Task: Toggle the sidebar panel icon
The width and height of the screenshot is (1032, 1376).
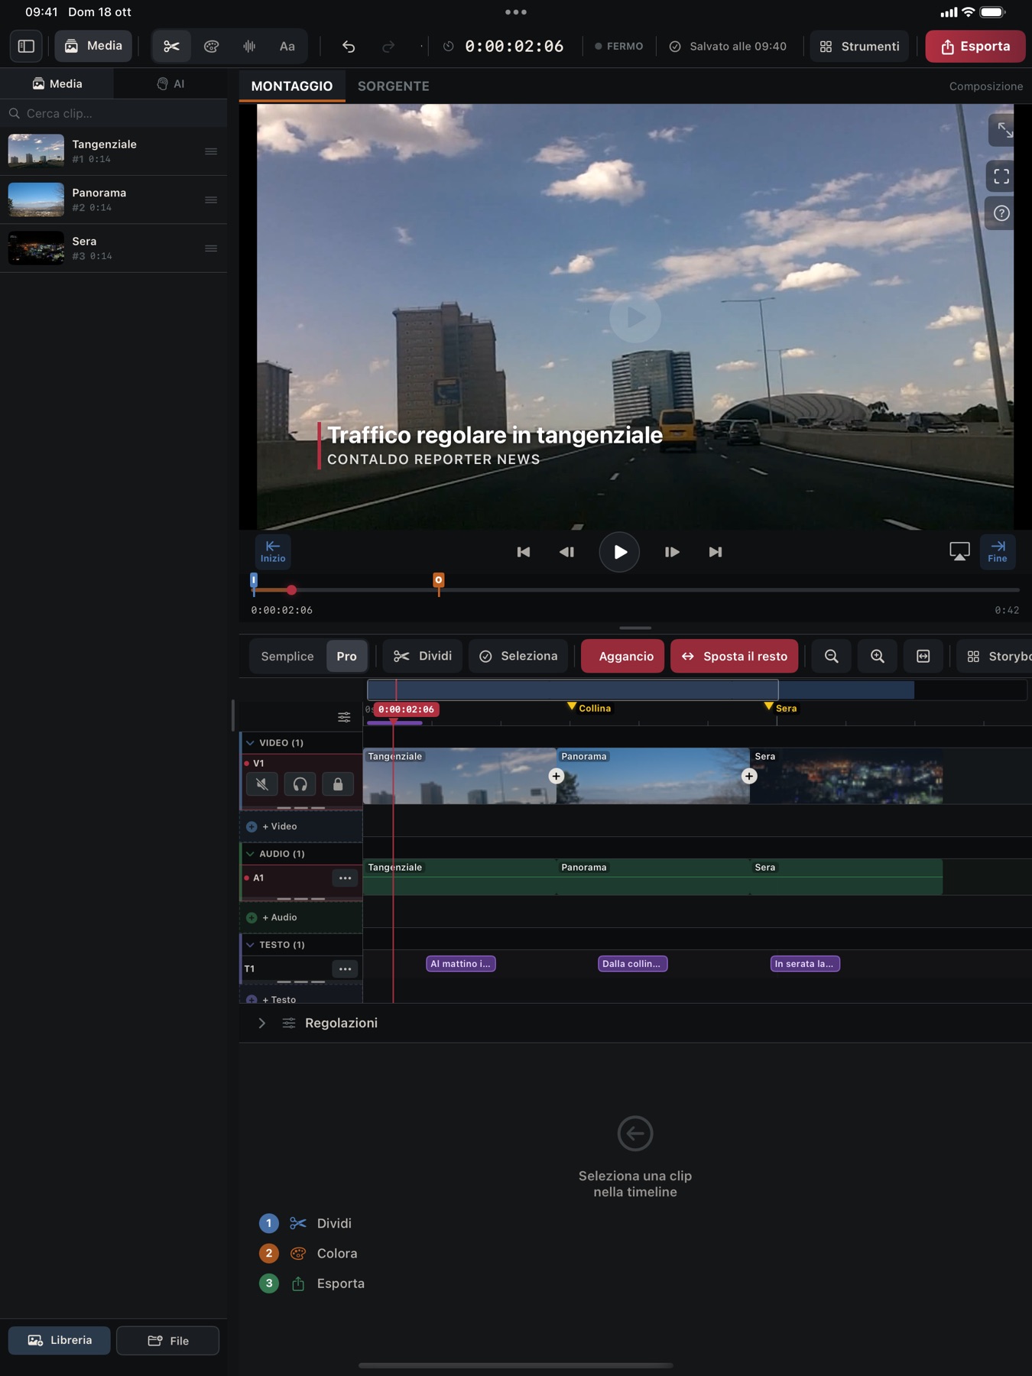Action: (26, 46)
